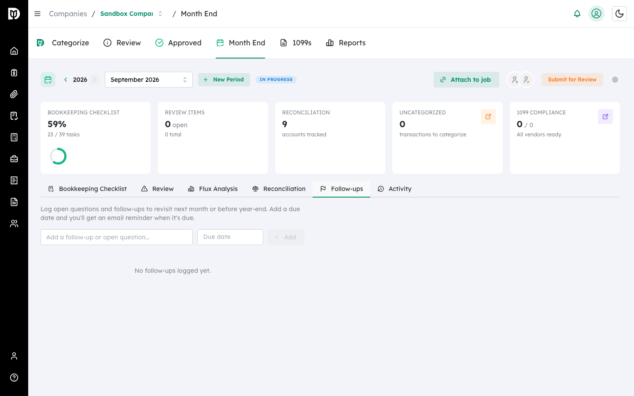Open the attachments paperclip sidebar icon
The image size is (634, 396).
click(14, 94)
